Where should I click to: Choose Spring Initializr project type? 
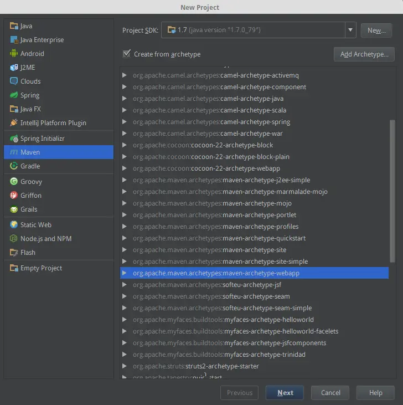[59, 139]
